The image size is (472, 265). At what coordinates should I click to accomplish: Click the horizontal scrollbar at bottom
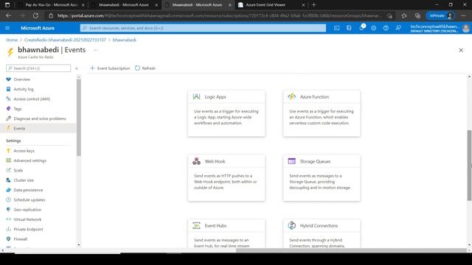coord(351,250)
